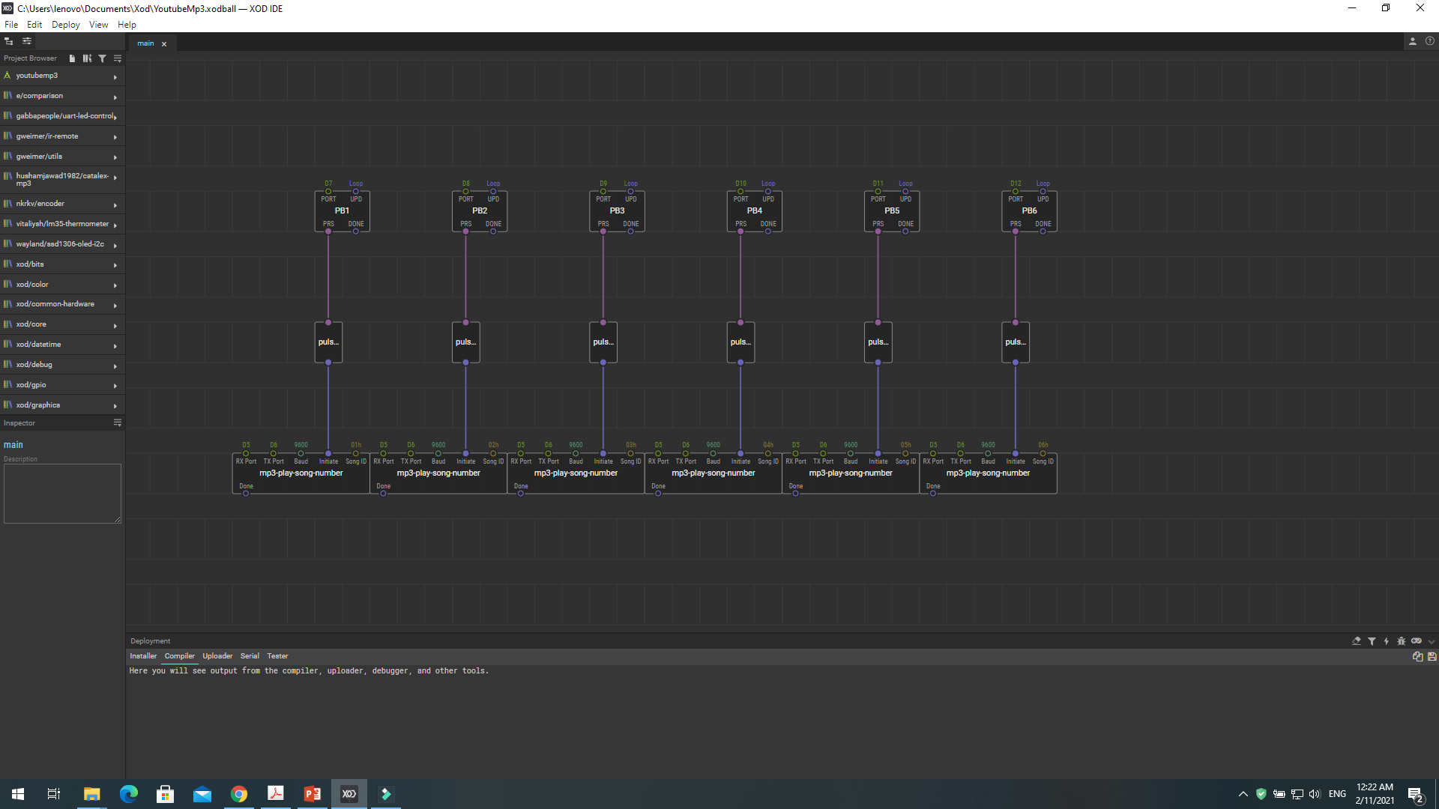Switch to the Serial tab
The height and width of the screenshot is (809, 1439).
[x=250, y=656]
